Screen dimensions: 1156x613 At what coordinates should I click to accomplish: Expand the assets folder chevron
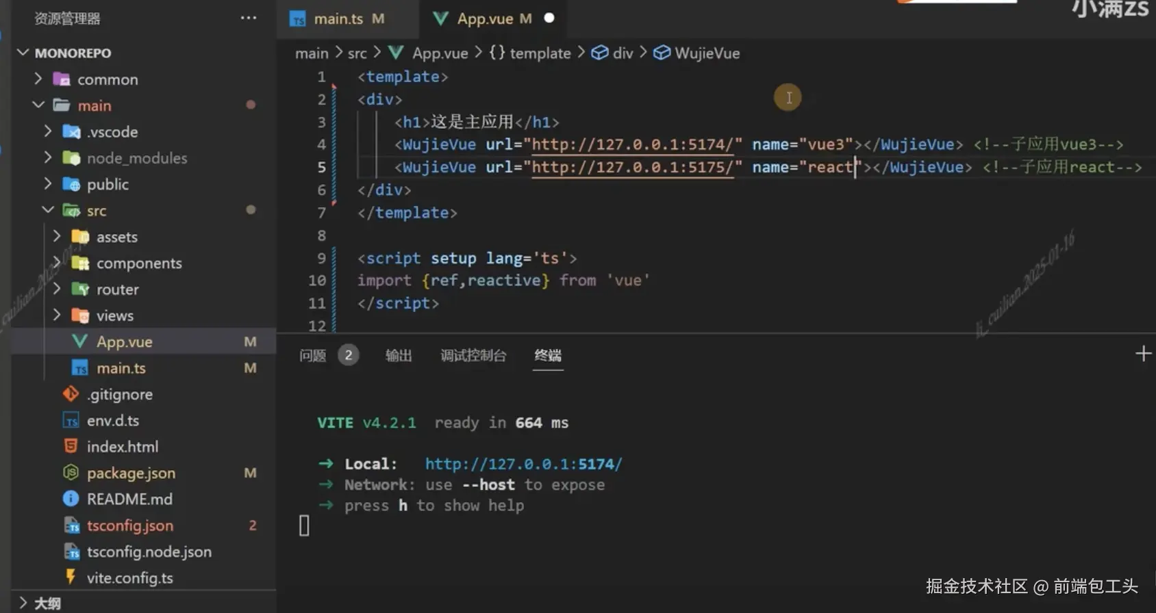57,237
